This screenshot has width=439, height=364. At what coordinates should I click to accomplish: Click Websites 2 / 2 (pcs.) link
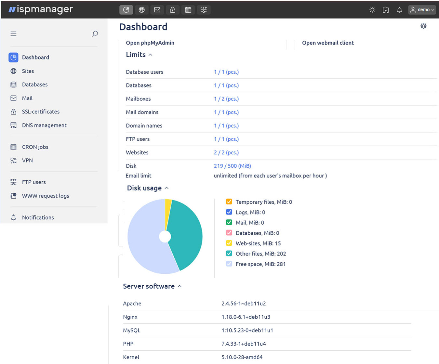click(226, 152)
